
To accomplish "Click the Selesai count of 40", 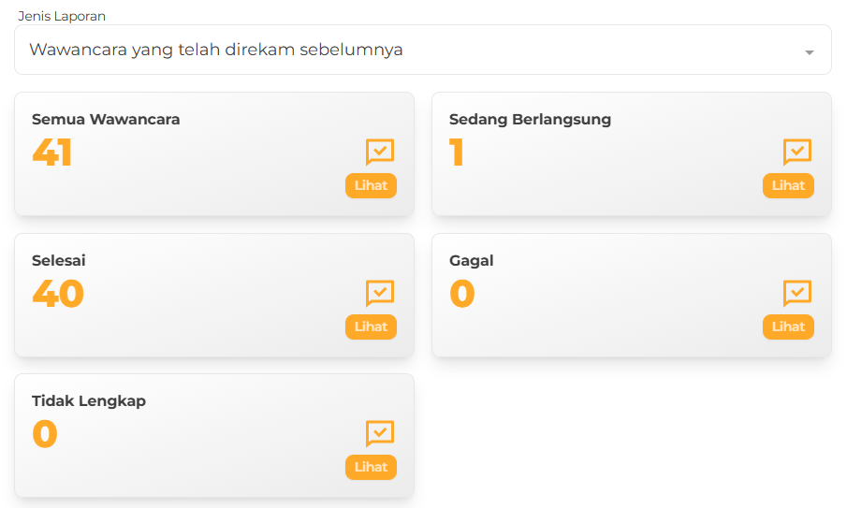I will point(58,294).
